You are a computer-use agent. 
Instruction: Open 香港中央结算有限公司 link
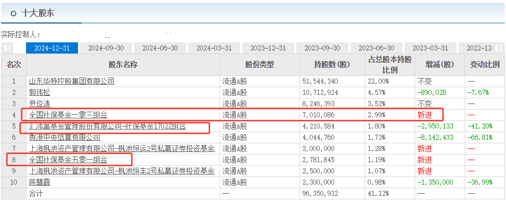tap(65, 137)
